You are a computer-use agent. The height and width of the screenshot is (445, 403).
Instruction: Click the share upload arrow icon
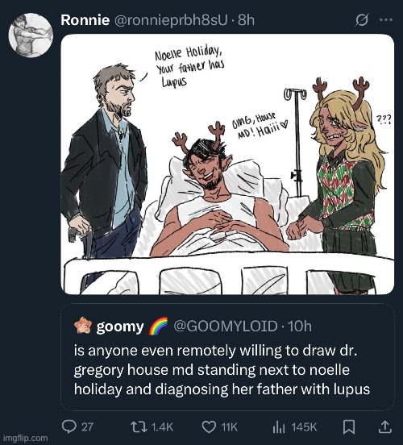pyautogui.click(x=386, y=426)
